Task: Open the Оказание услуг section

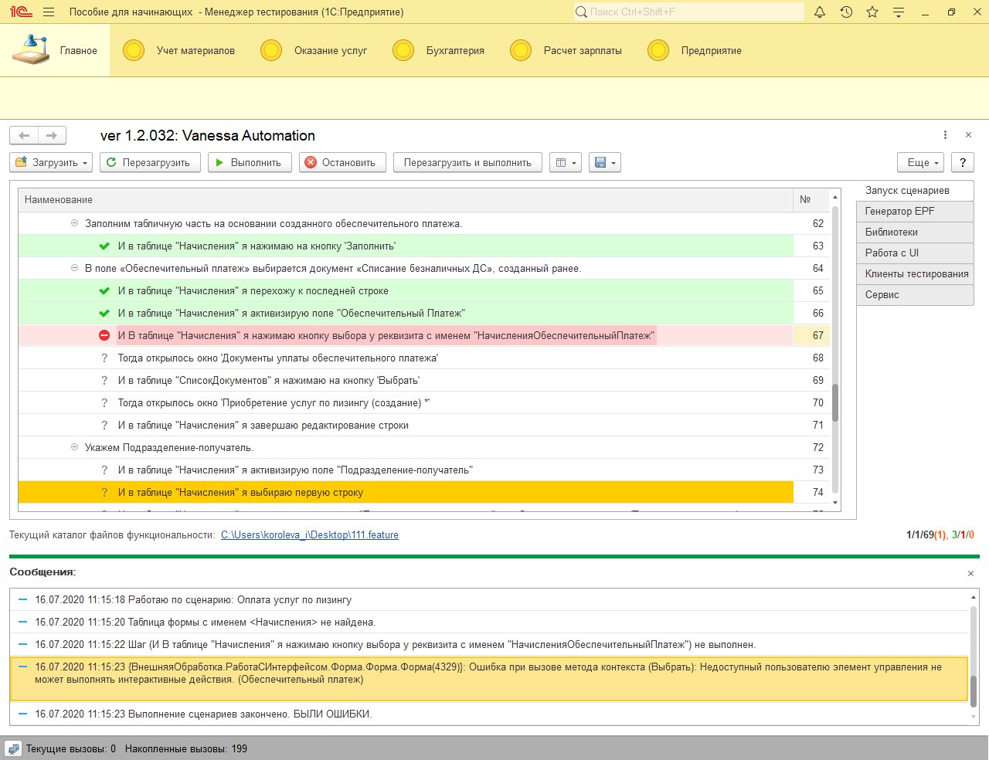Action: tap(331, 50)
